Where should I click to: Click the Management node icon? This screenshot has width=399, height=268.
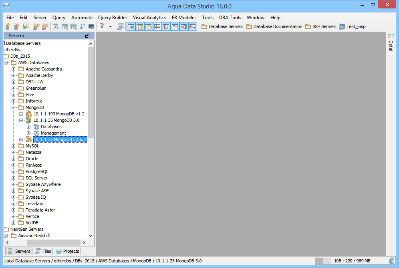point(36,133)
